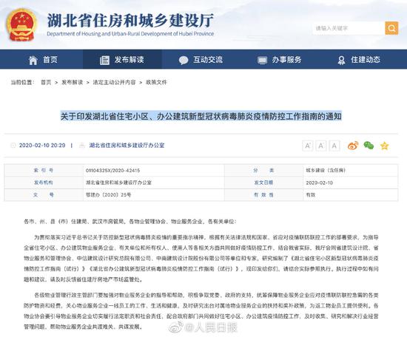This screenshot has height=337, width=407.
Task: Follow the 首页 breadcrumb link
Action: click(x=46, y=82)
